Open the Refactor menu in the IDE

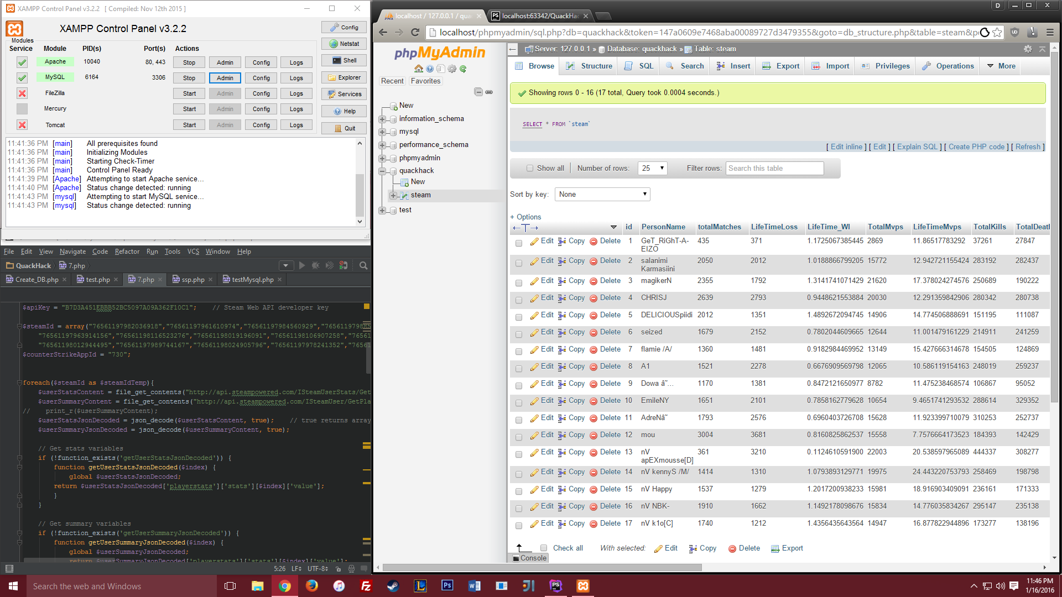[x=127, y=252]
